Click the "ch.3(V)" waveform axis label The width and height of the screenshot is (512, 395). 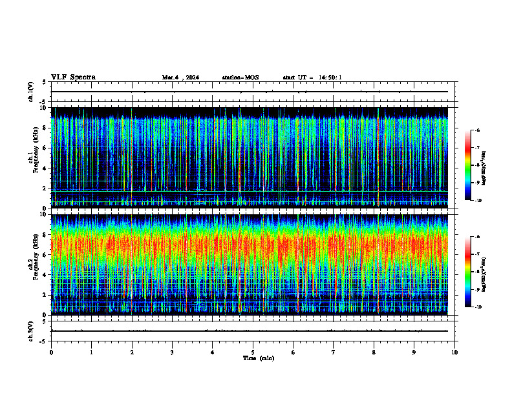click(x=30, y=331)
